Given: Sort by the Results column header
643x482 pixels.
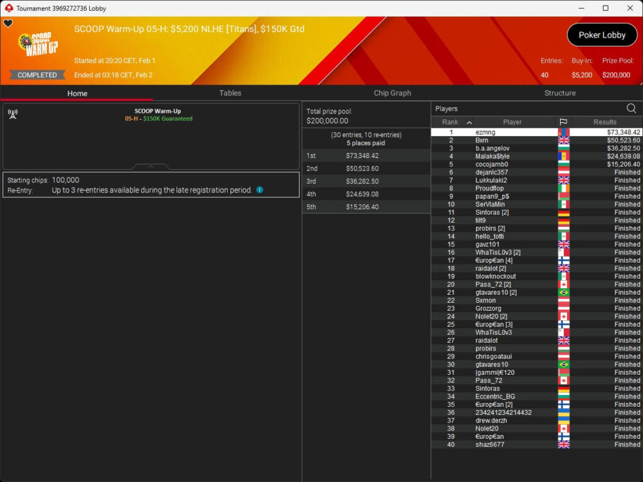Looking at the screenshot, I should click(605, 122).
